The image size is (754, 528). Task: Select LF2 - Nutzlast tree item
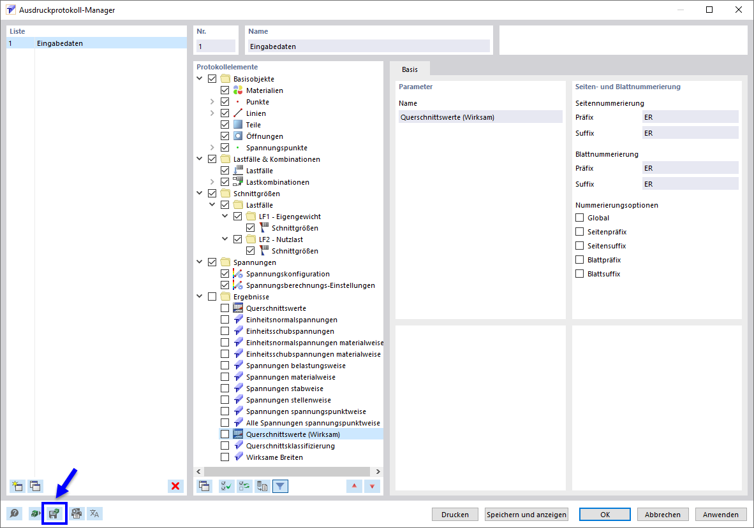click(x=281, y=239)
